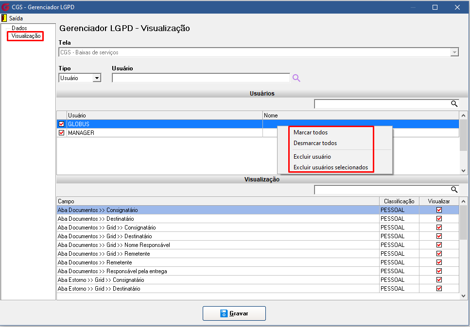Close the Gerenciador LGPD window

[457, 7]
